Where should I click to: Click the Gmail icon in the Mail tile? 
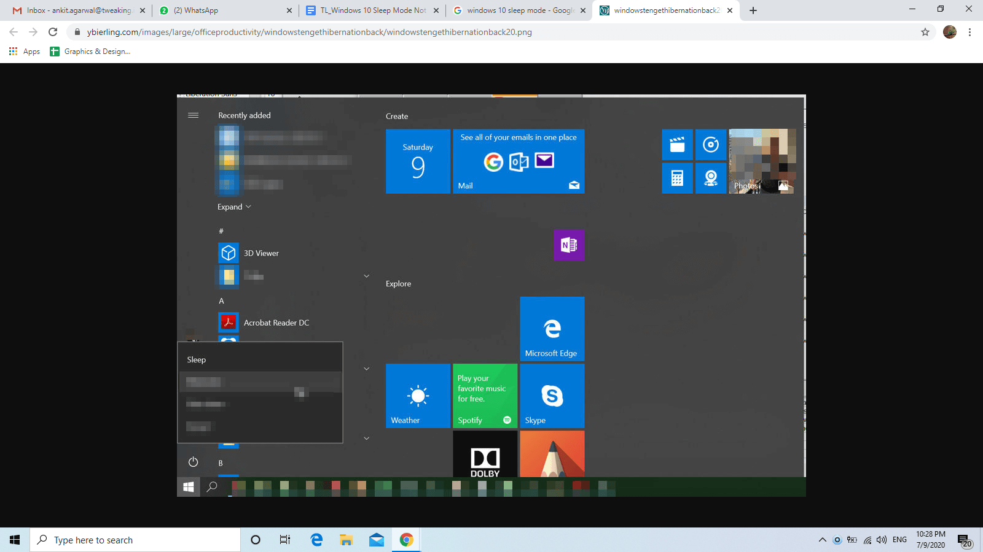pyautogui.click(x=494, y=162)
